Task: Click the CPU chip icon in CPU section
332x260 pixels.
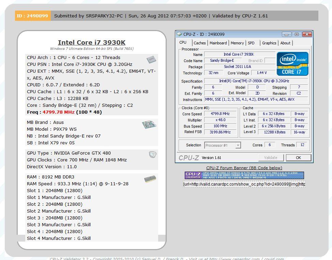Action: coord(151,59)
